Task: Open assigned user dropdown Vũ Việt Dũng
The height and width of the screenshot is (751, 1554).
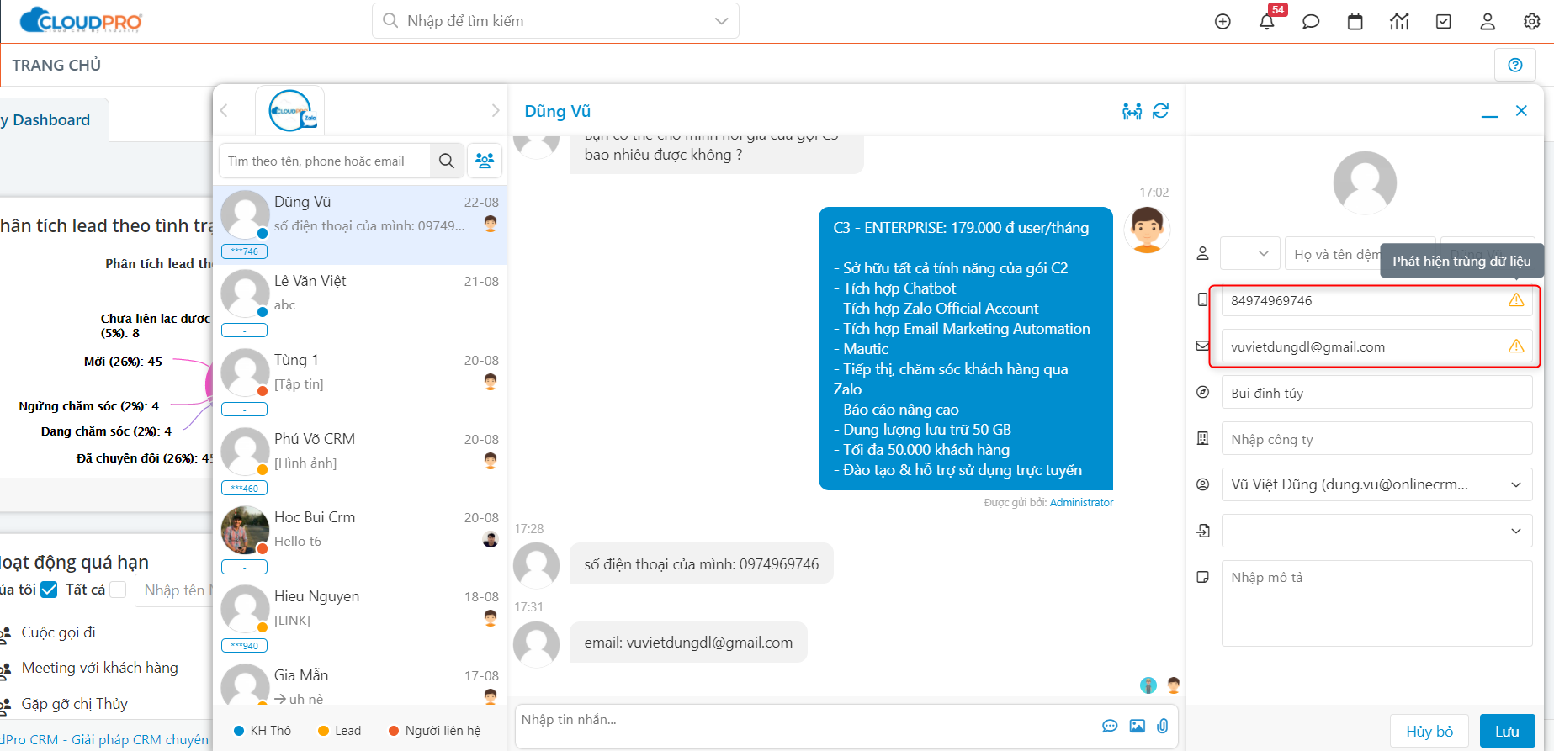Action: tap(1376, 484)
